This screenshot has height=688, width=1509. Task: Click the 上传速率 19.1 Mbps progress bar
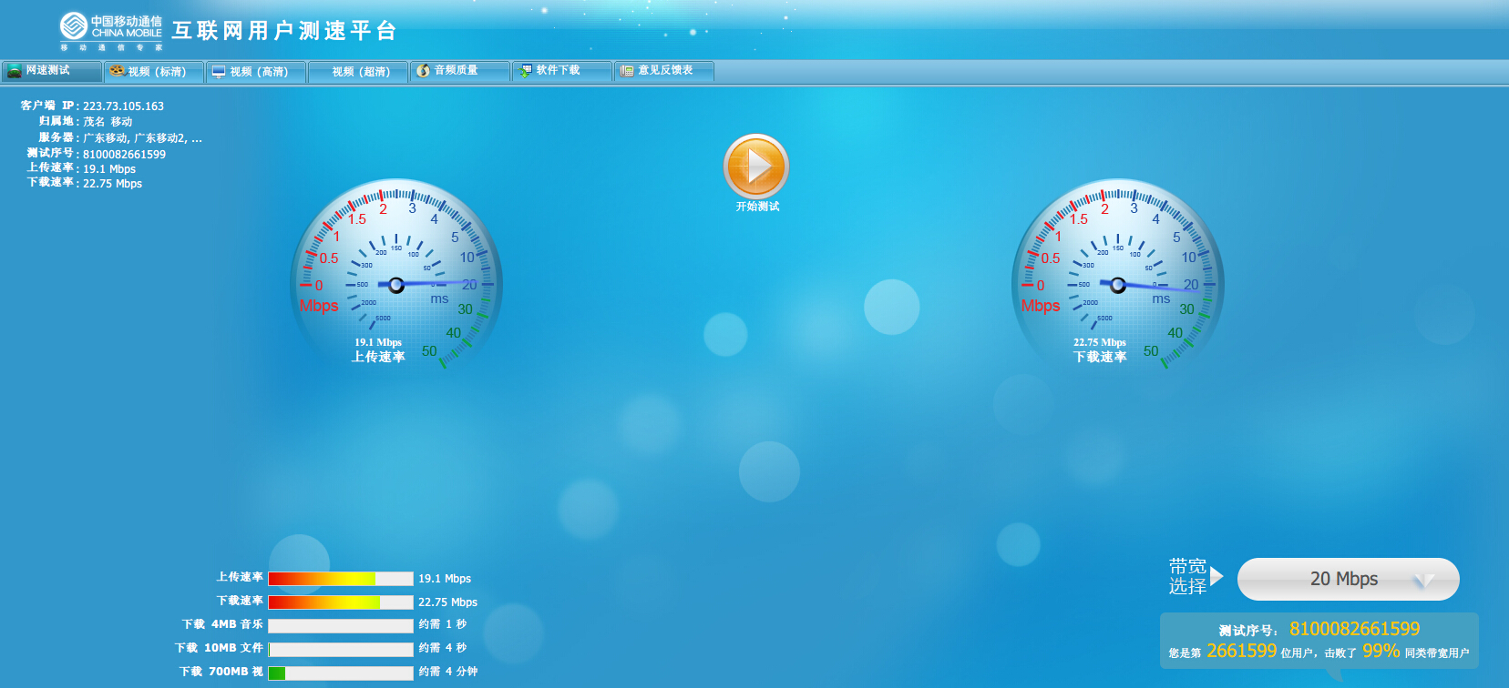[x=340, y=579]
